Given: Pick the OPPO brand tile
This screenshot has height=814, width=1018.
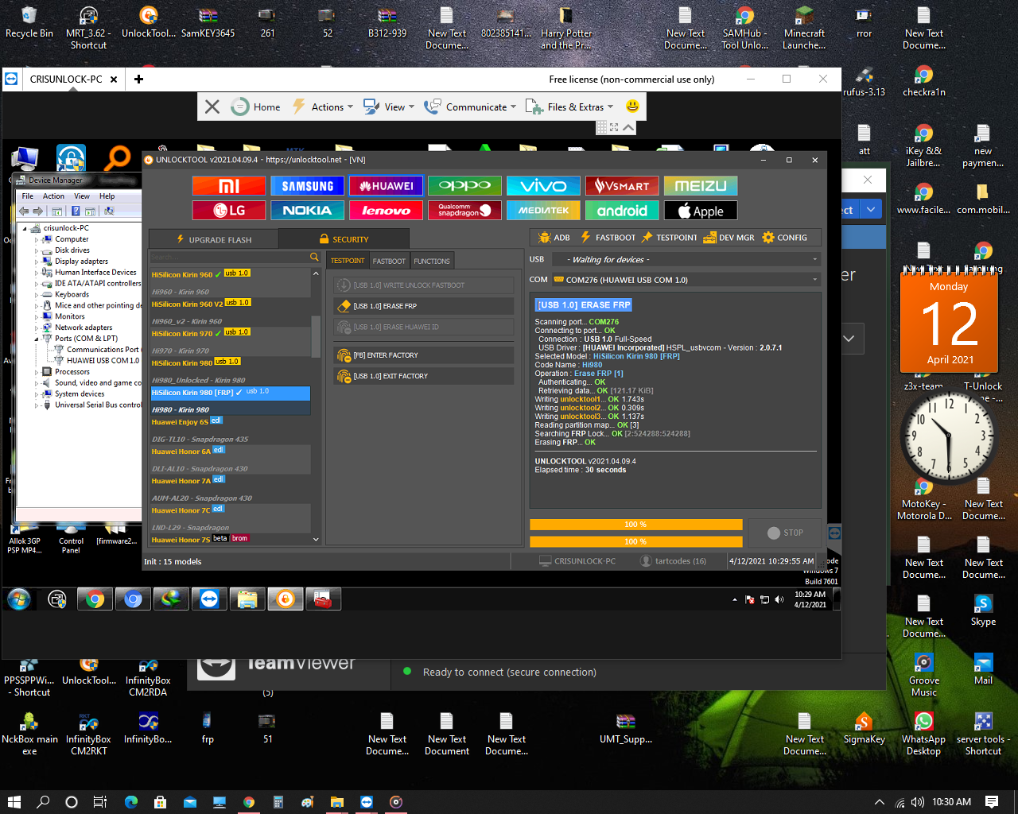Looking at the screenshot, I should (465, 185).
